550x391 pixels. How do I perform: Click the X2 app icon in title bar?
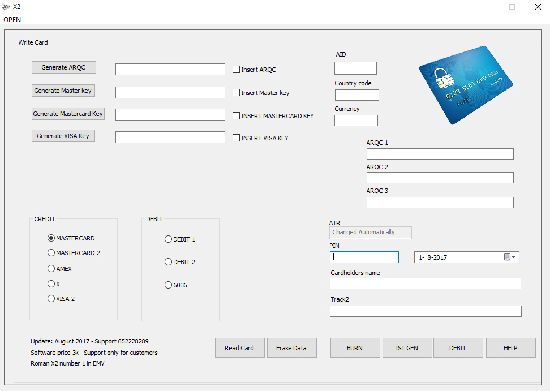pyautogui.click(x=6, y=7)
